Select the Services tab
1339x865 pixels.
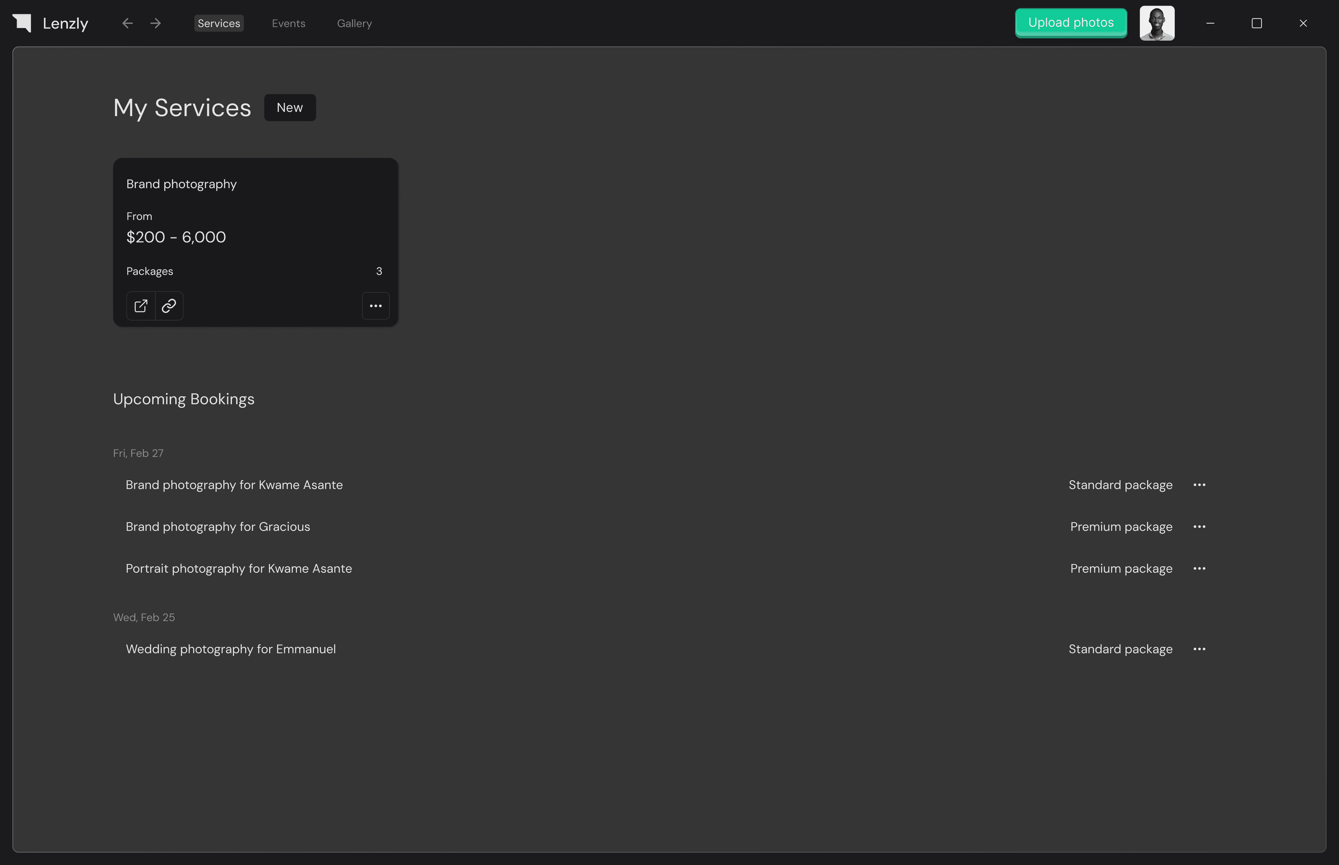click(219, 23)
